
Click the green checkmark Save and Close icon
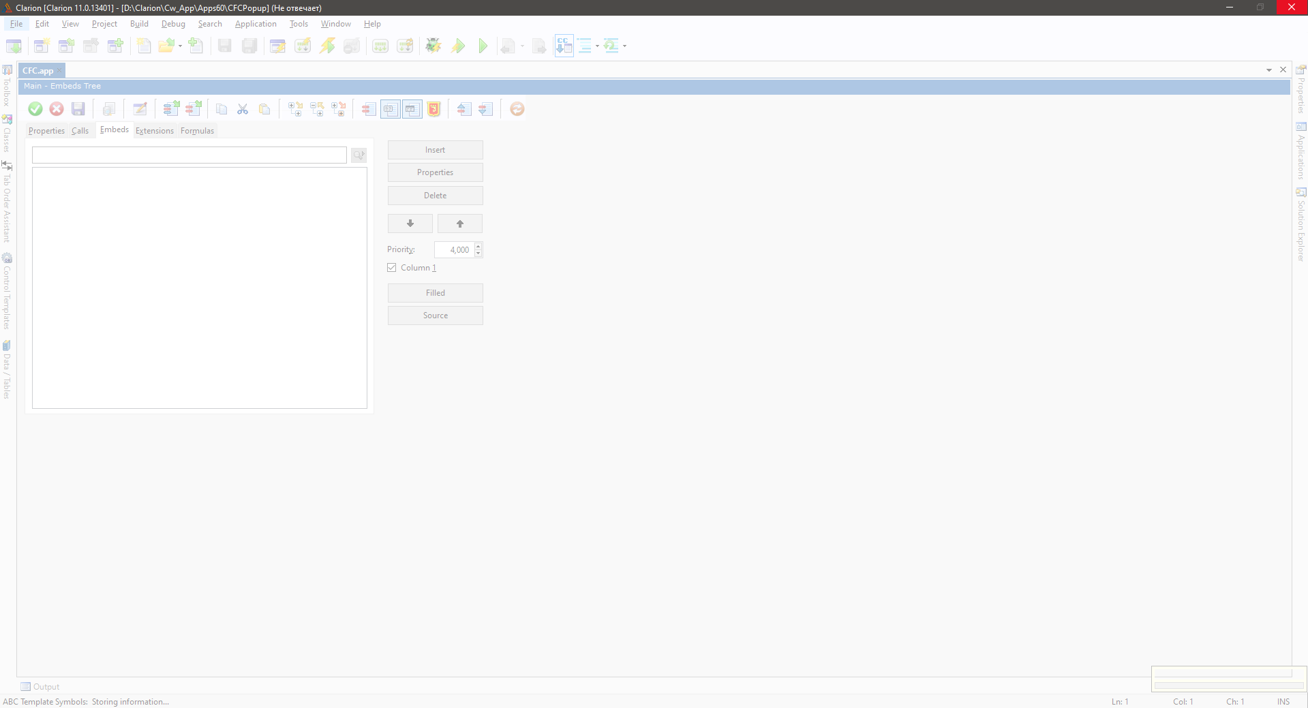click(x=35, y=109)
